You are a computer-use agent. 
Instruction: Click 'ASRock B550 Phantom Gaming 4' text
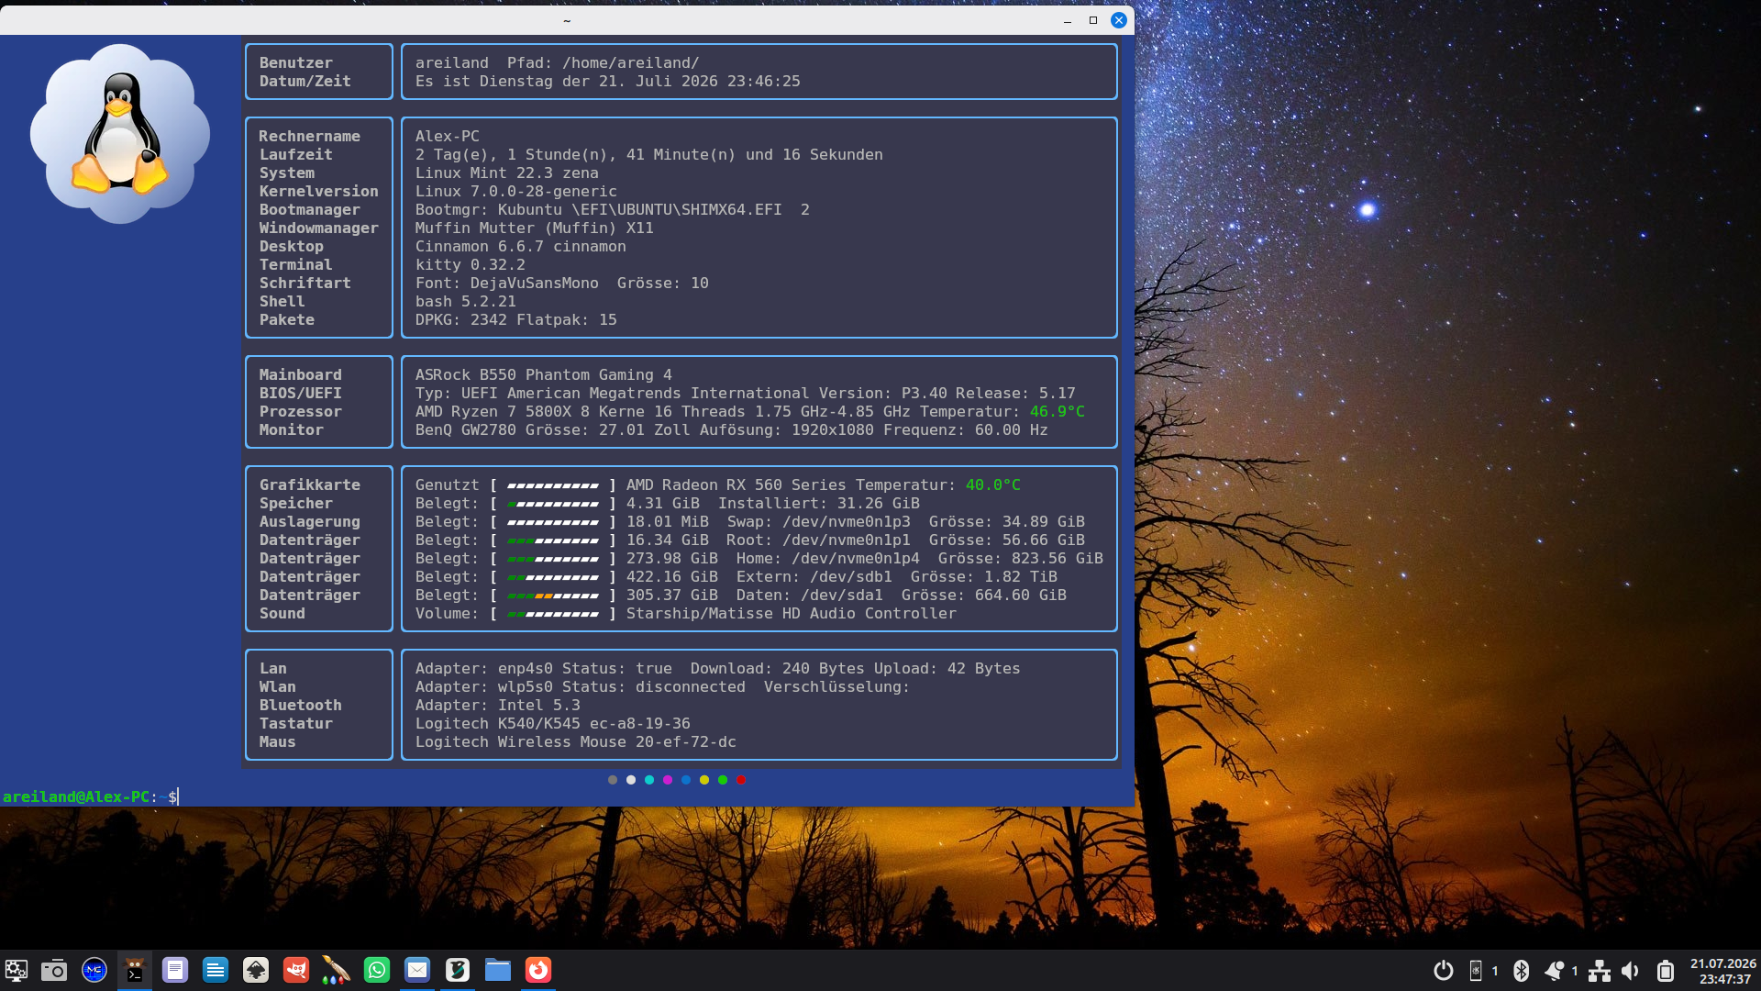(x=543, y=375)
